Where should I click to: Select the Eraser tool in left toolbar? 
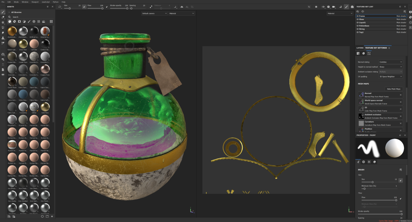pos(3,17)
